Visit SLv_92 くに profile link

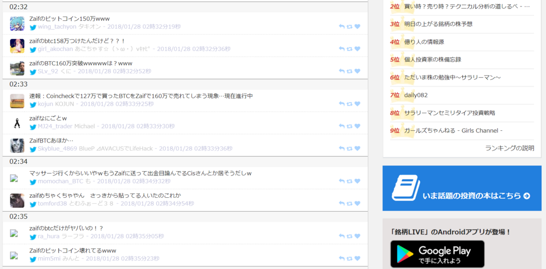[55, 71]
